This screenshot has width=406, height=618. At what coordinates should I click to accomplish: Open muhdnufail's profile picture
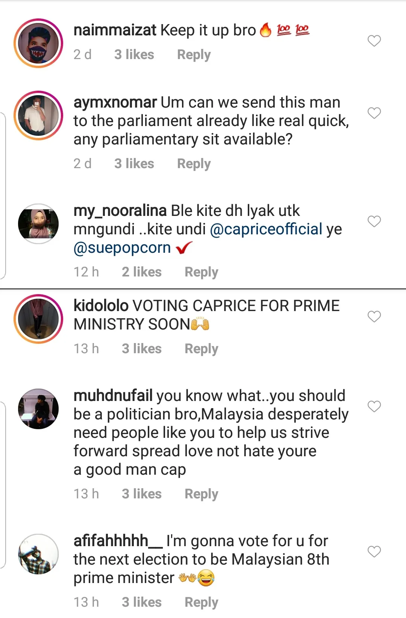click(x=38, y=409)
